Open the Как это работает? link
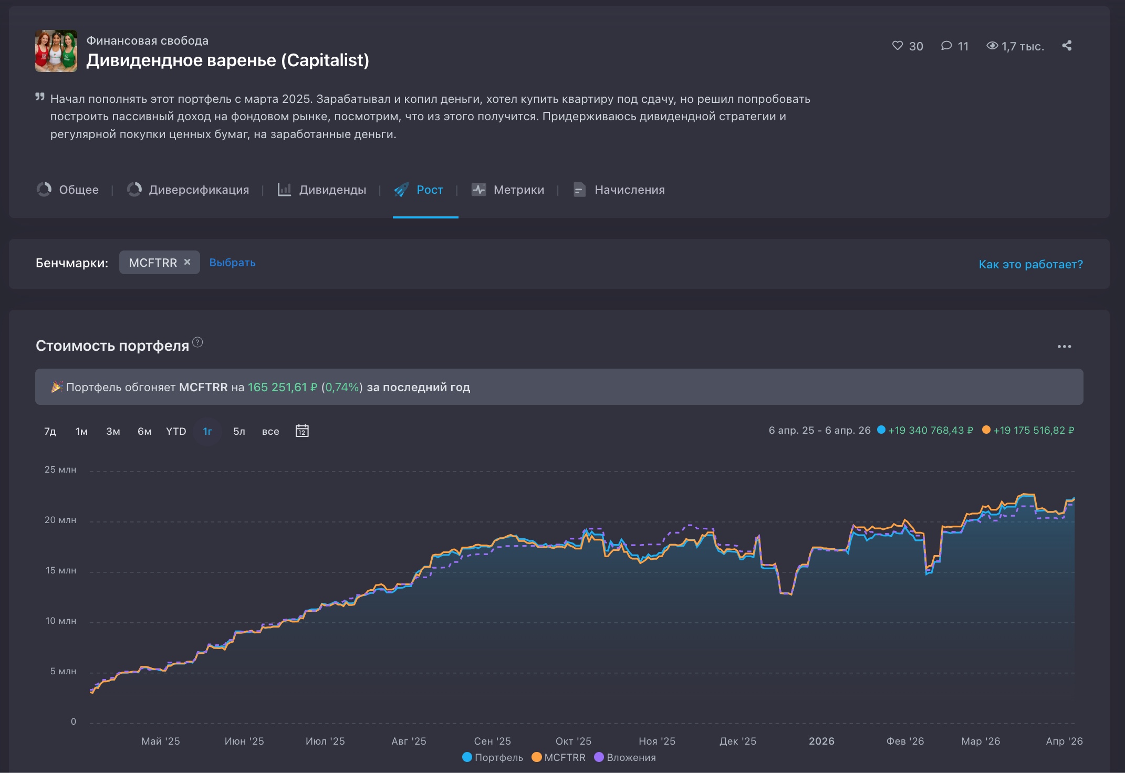This screenshot has height=773, width=1125. [1030, 264]
